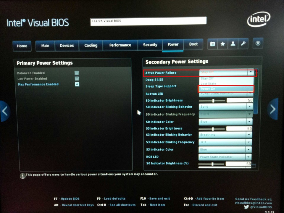
Task: Click the left navigation arrow
Action: [x=5, y=111]
